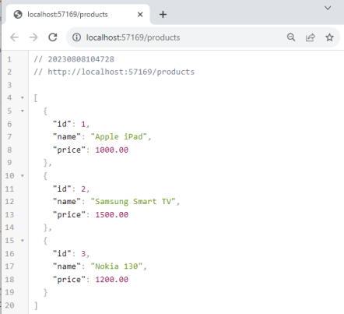Click the http://localhost:57169/products comment link
Screen dimensions: 344x314
point(121,72)
